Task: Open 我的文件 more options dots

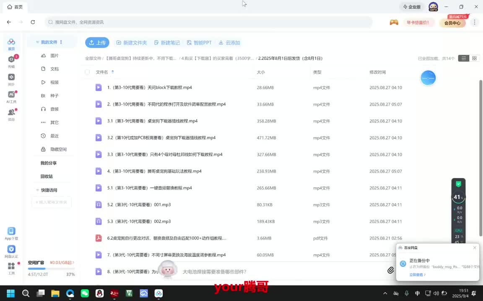Action: click(x=61, y=42)
